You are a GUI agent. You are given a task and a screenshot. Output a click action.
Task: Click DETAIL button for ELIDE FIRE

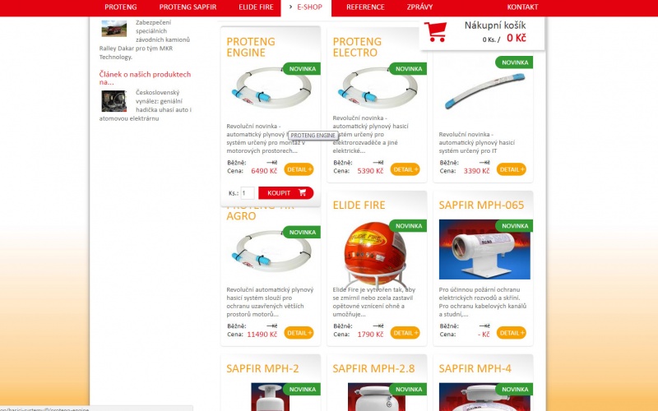pos(405,333)
